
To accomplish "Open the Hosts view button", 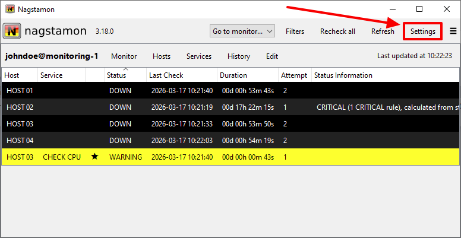I will pyautogui.click(x=161, y=56).
